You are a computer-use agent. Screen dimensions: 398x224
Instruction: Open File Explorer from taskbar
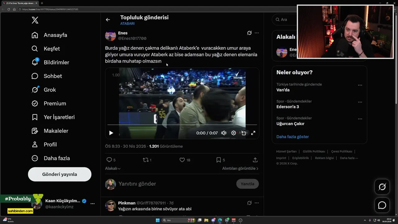206,220
